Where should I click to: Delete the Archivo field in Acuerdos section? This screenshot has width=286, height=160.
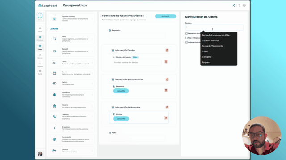pyautogui.click(x=166, y=118)
